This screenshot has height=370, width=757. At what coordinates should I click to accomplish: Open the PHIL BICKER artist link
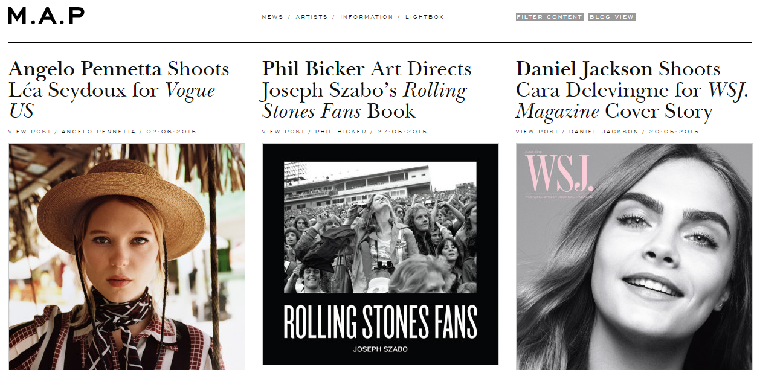pos(341,130)
